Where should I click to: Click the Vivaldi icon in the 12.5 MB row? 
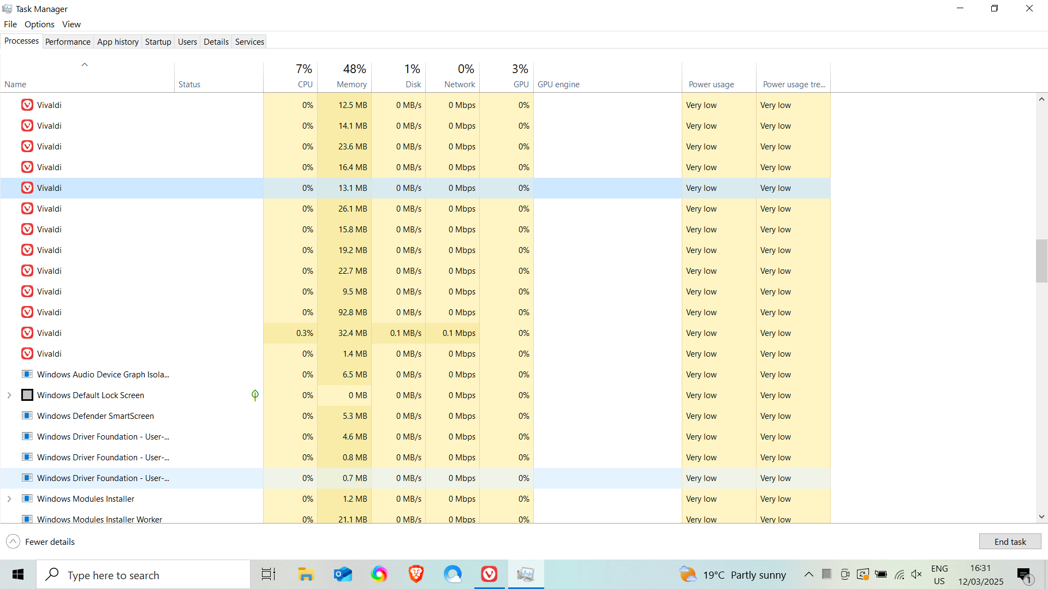[x=27, y=105]
